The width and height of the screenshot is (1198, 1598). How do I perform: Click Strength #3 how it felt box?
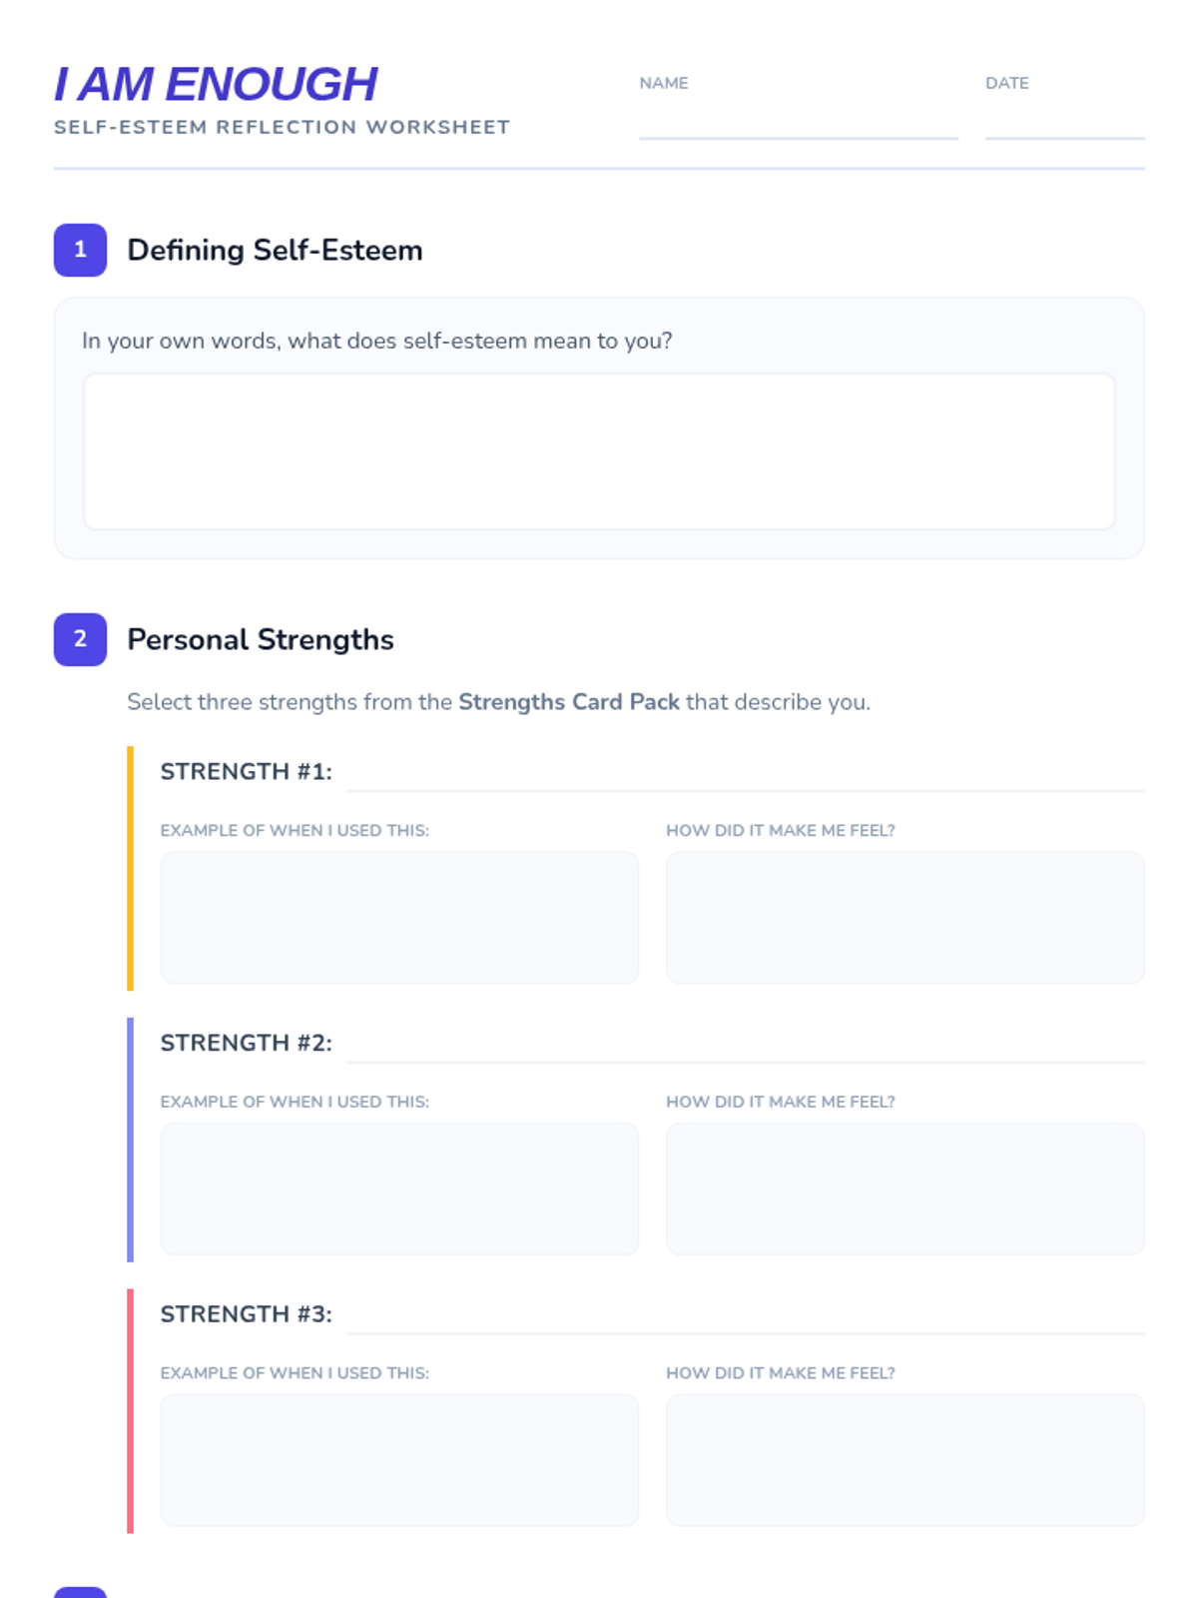click(x=904, y=1459)
